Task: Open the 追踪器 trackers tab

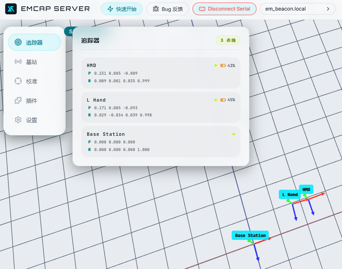Action: (x=35, y=42)
